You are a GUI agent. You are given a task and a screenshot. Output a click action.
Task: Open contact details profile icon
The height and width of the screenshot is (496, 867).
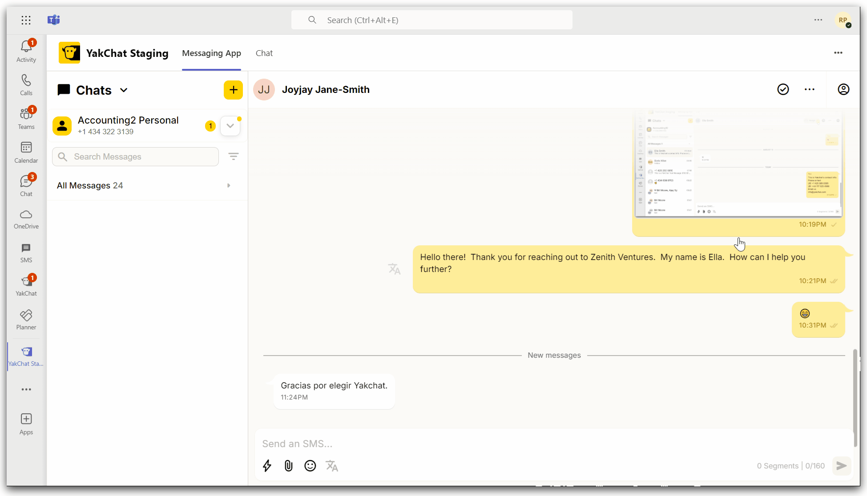tap(843, 89)
